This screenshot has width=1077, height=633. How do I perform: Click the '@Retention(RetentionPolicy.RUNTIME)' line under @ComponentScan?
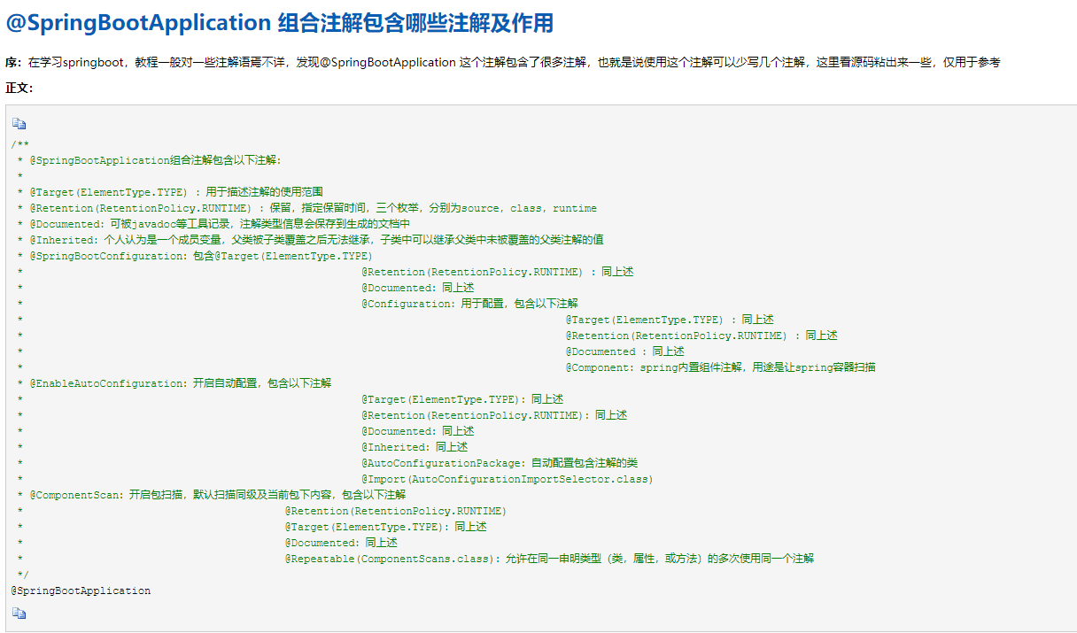point(396,511)
